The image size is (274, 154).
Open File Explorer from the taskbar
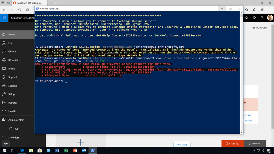[x=31, y=150]
